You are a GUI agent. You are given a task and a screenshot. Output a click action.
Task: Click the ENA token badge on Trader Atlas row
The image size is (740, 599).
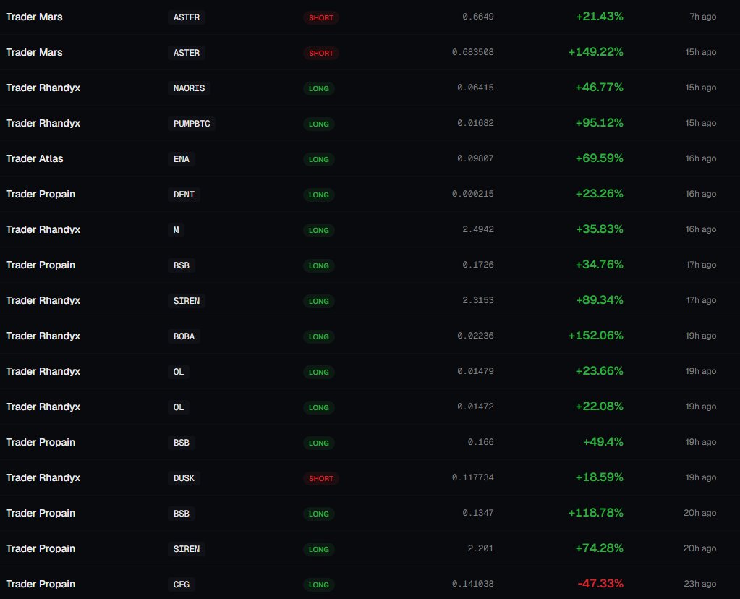[182, 158]
